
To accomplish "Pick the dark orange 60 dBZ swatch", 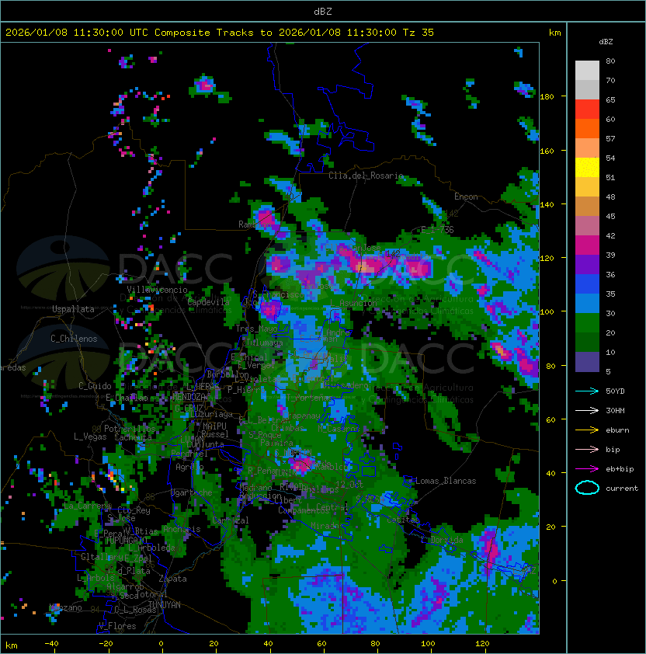I will 587,128.
